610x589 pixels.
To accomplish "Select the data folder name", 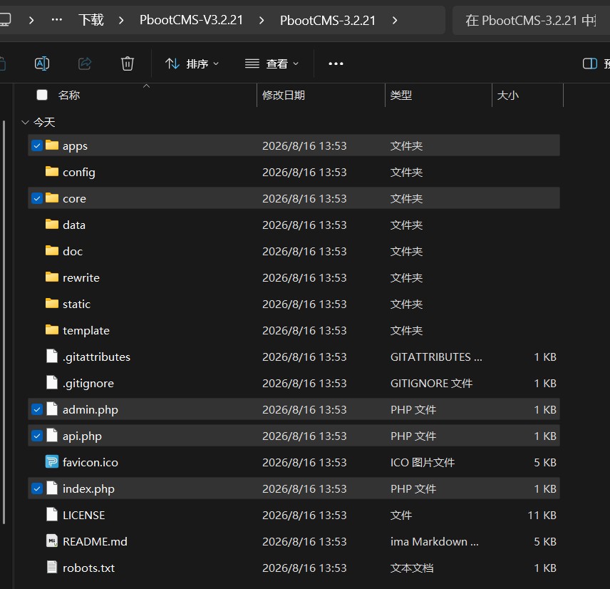I will tap(74, 225).
